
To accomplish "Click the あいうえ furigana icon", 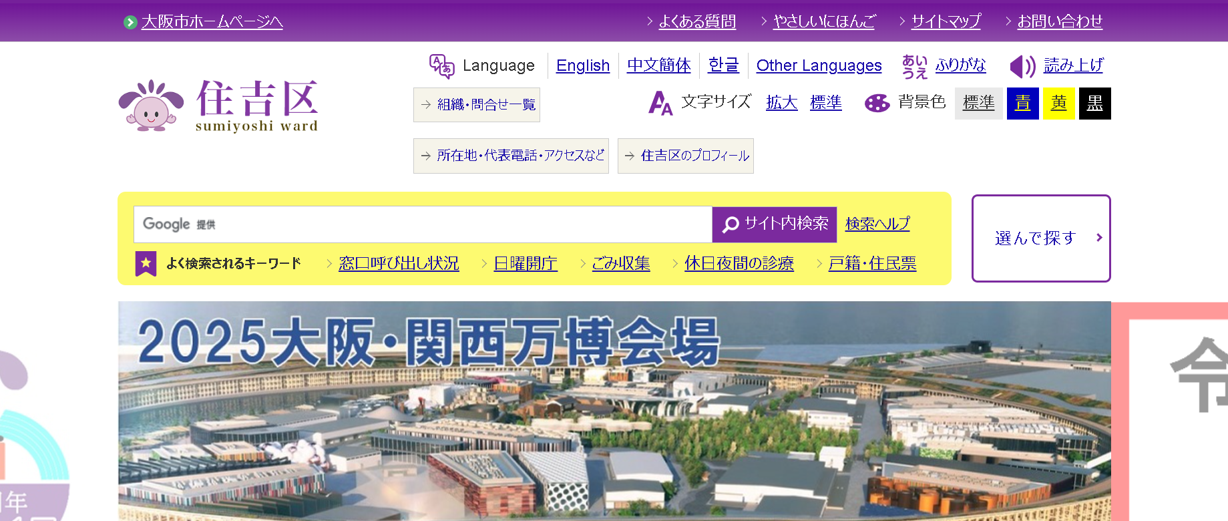I will click(x=915, y=66).
